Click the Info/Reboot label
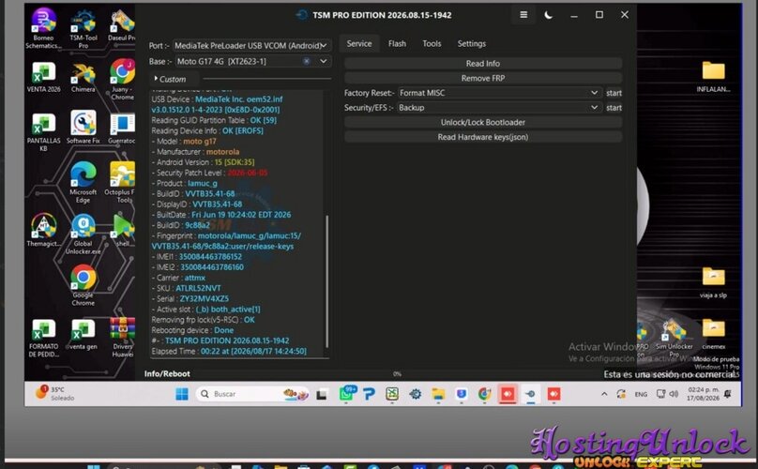The width and height of the screenshot is (758, 469). tap(167, 373)
